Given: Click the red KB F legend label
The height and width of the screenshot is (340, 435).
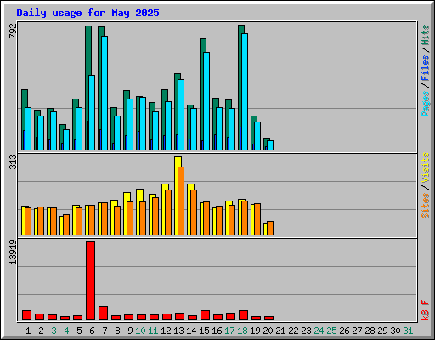Looking at the screenshot, I should click(x=426, y=310).
